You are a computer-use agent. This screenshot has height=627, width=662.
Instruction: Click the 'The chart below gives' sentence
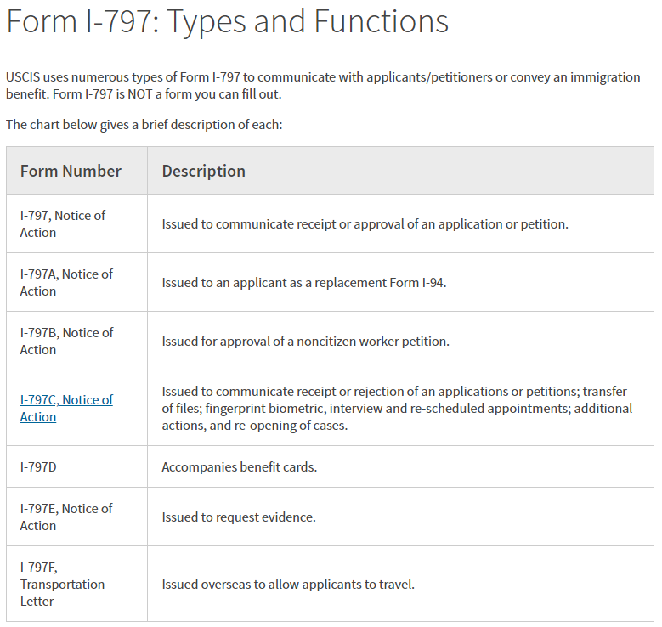tap(144, 125)
